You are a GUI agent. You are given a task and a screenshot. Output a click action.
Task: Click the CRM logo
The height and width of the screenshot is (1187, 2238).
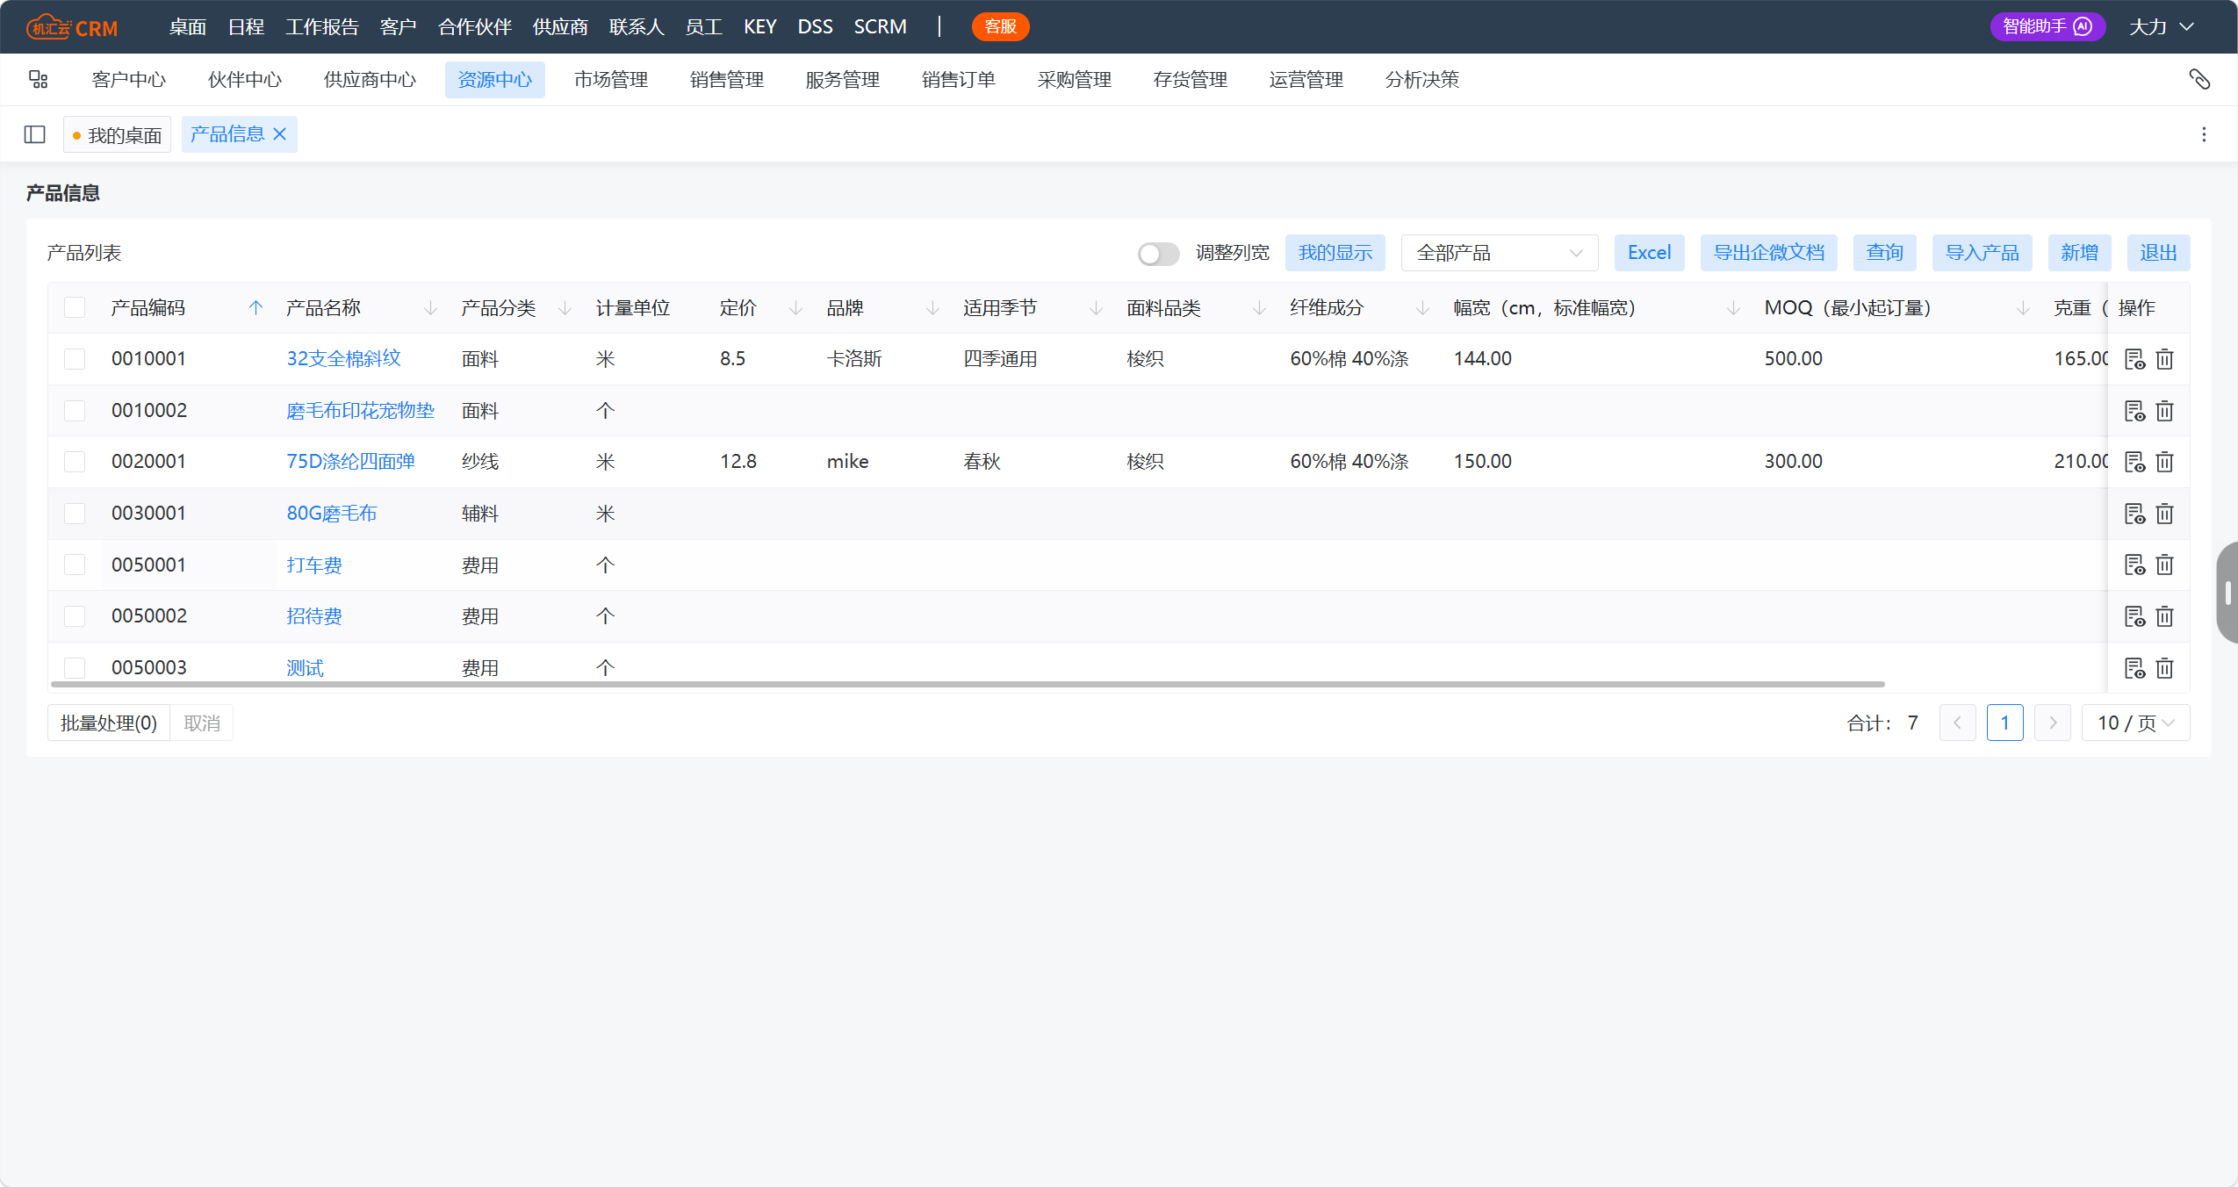coord(72,27)
